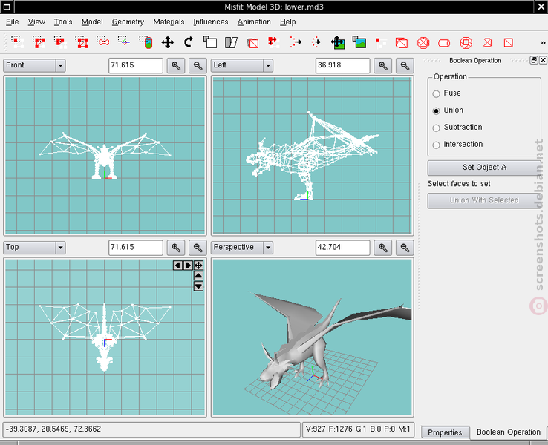This screenshot has height=445, width=548.
Task: Select the Select Vertices tool
Action: [17, 42]
